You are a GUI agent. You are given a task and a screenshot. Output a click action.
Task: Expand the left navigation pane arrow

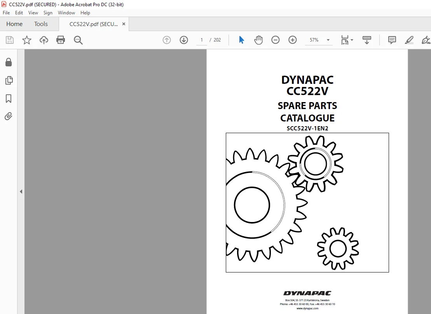coord(21,192)
